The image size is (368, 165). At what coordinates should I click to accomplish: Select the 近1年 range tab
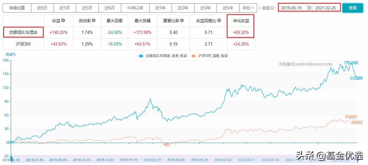pyautogui.click(x=161, y=8)
